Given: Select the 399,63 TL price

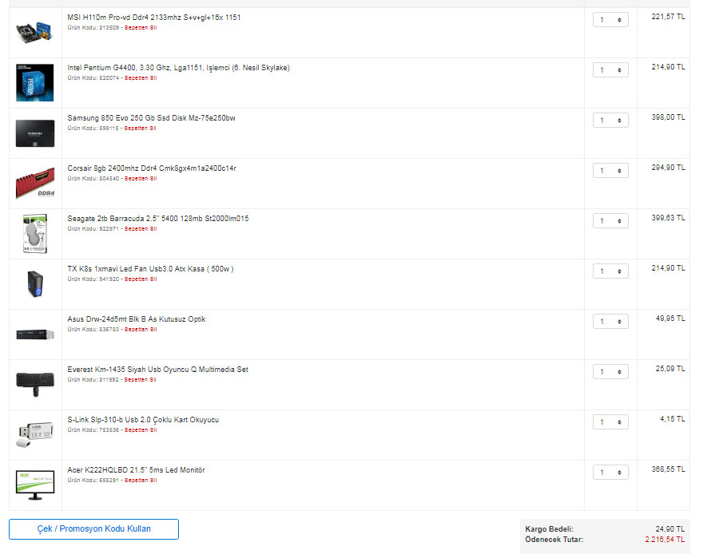Looking at the screenshot, I should pos(668,218).
